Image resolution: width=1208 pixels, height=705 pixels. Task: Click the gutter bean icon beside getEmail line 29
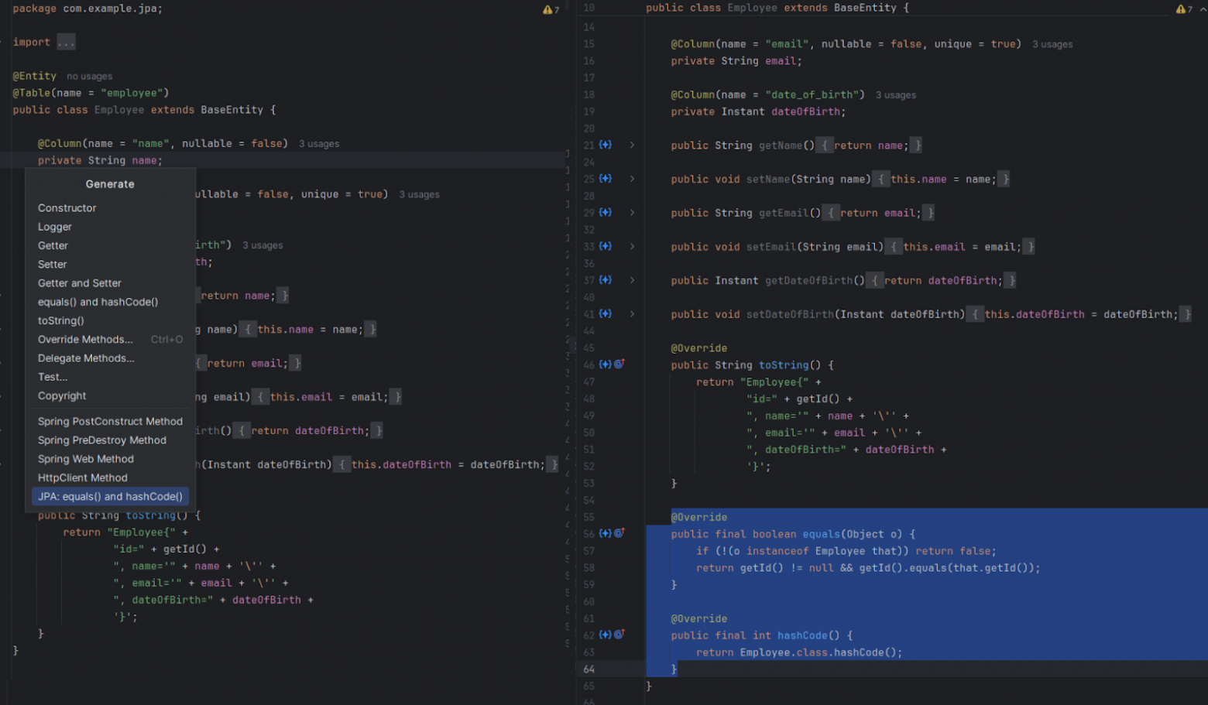tap(606, 212)
